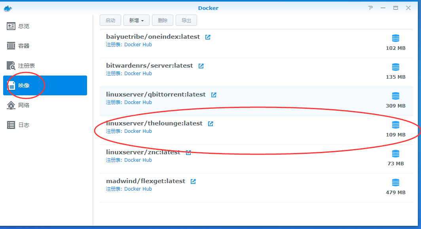
Task: Open external link for linuxserver/znc:latest
Action: pos(188,153)
